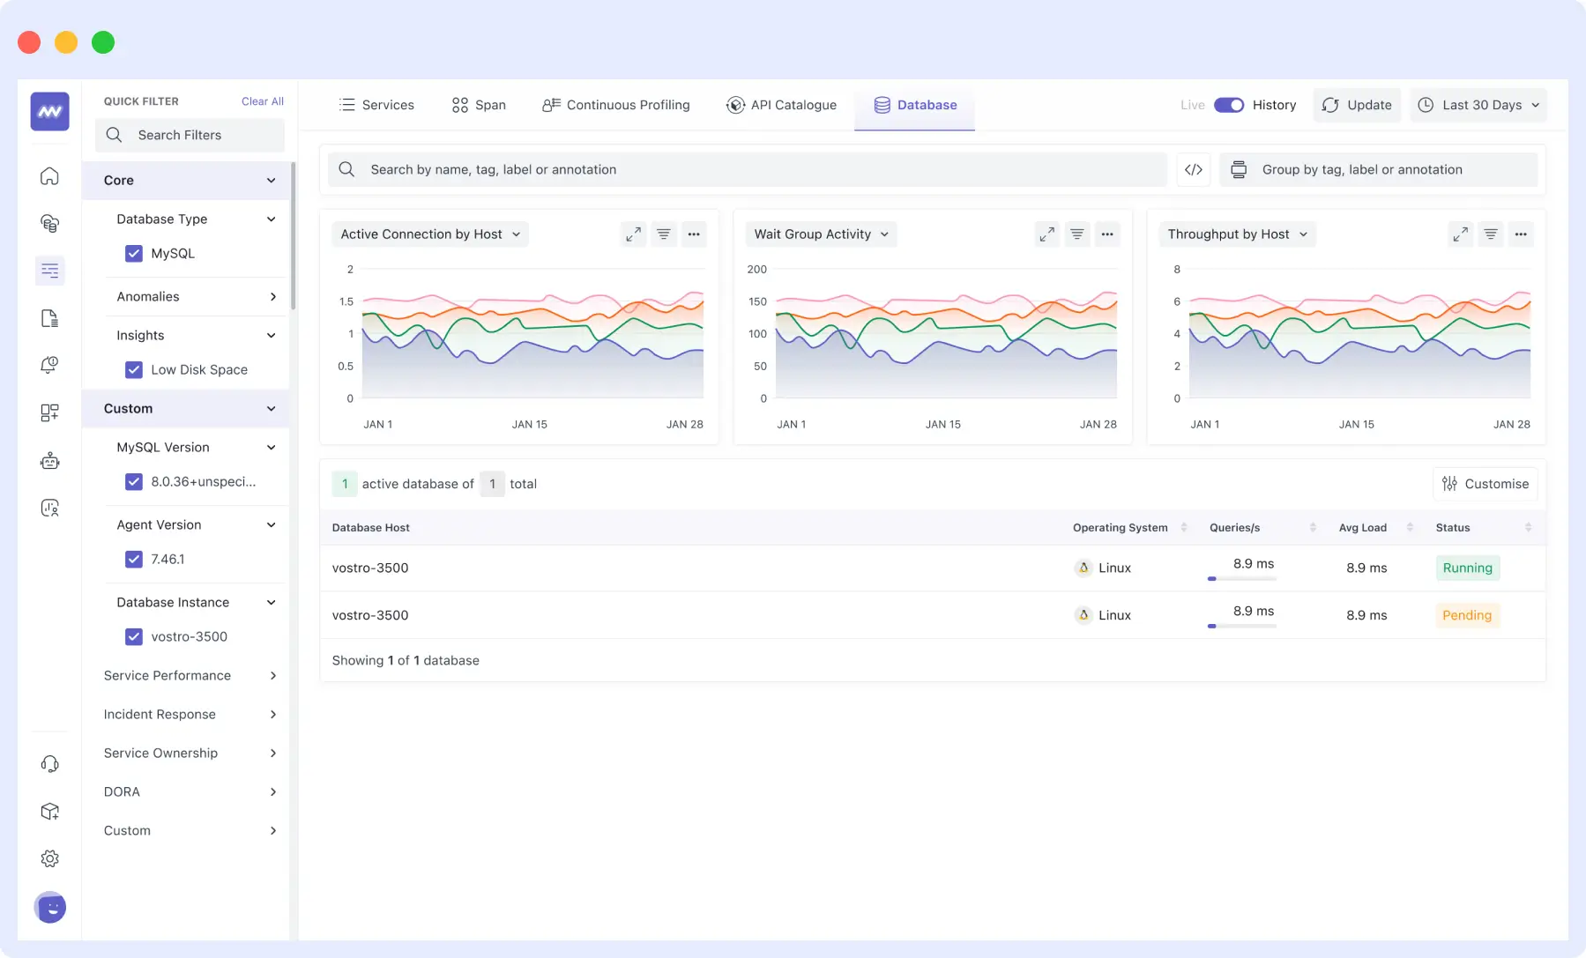This screenshot has width=1586, height=958.
Task: Open the Last 30 Days time range dropdown
Action: coord(1478,105)
